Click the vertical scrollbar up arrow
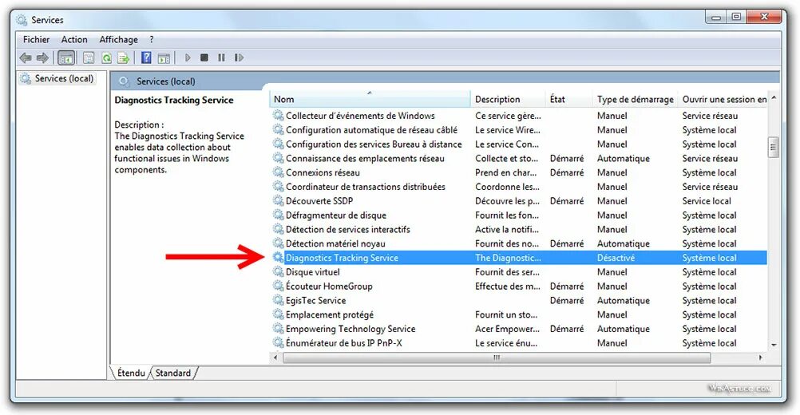The image size is (800, 415). [x=774, y=98]
